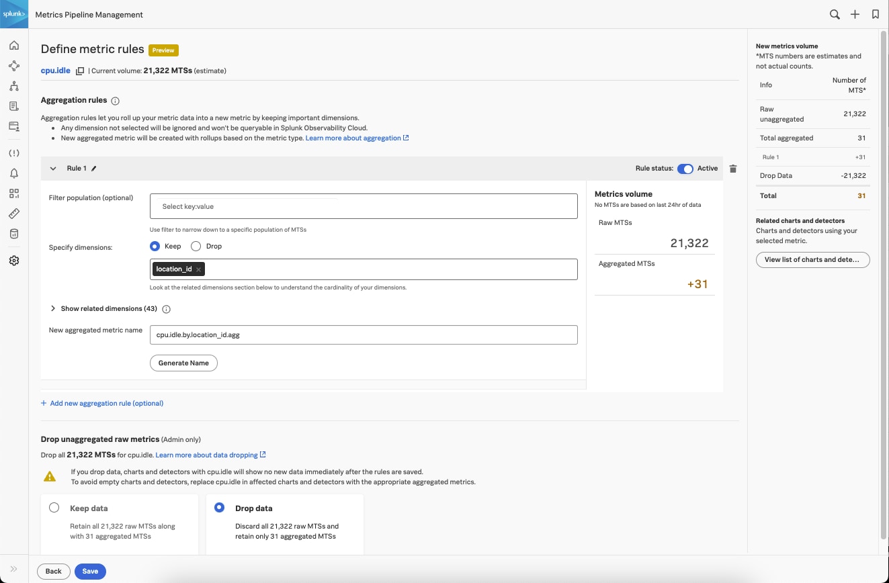889x583 pixels.
Task: Expand sidebar with double-chevron icon
Action: pyautogui.click(x=14, y=569)
